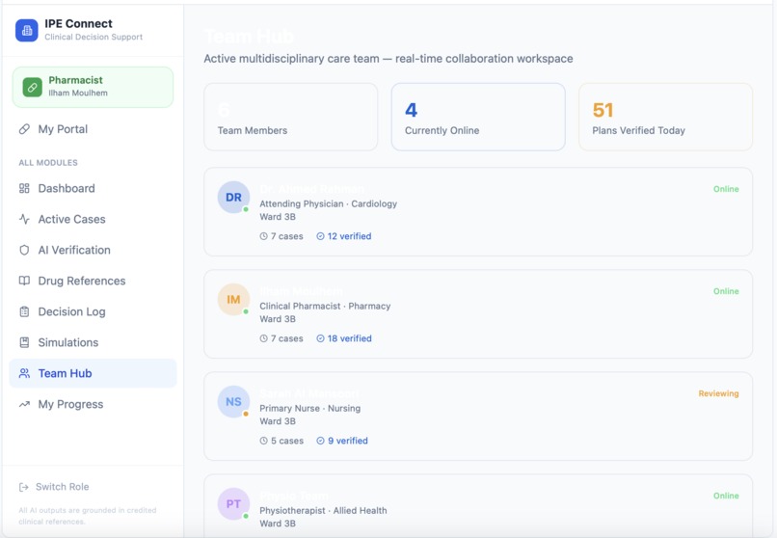Screen dimensions: 777x538
Task: Navigate to Drug References
Action: pyautogui.click(x=93, y=281)
